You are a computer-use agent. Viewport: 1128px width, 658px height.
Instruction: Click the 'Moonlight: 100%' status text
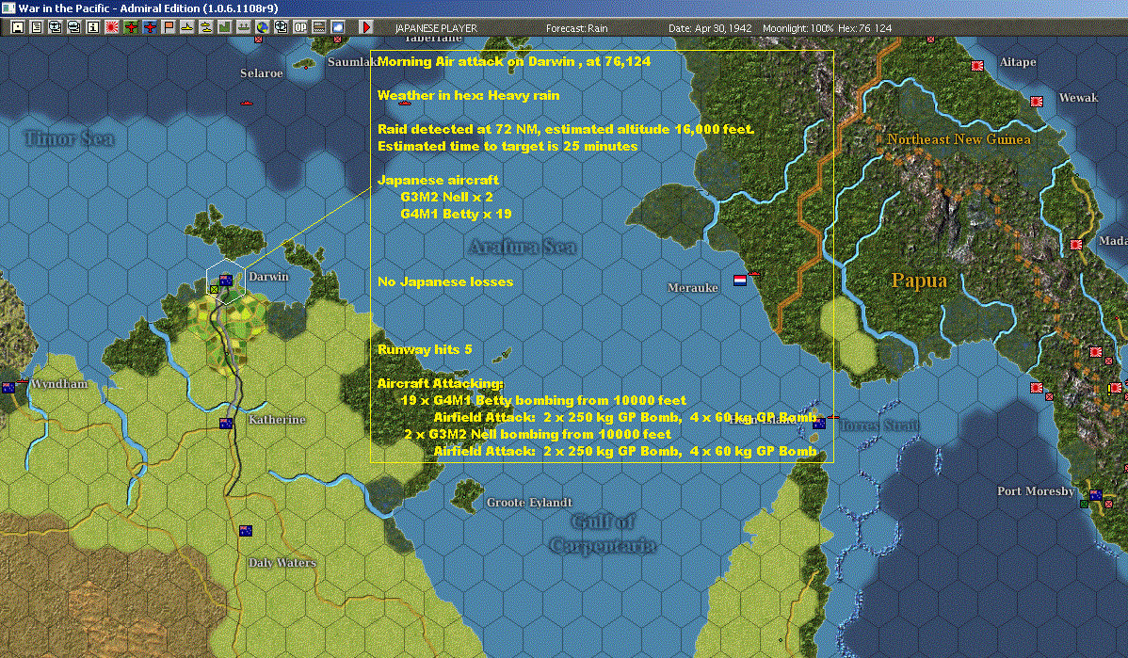point(798,28)
